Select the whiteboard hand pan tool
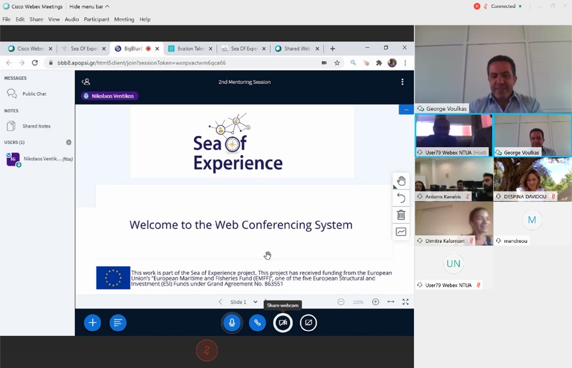Screen dimensions: 572x368 click(401, 181)
